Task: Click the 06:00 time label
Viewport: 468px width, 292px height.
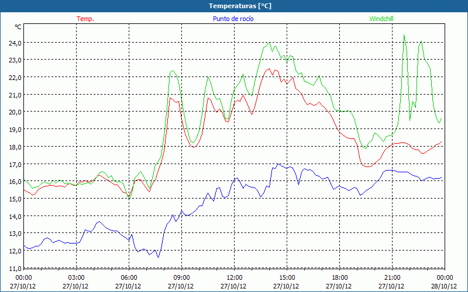Action: pyautogui.click(x=129, y=277)
